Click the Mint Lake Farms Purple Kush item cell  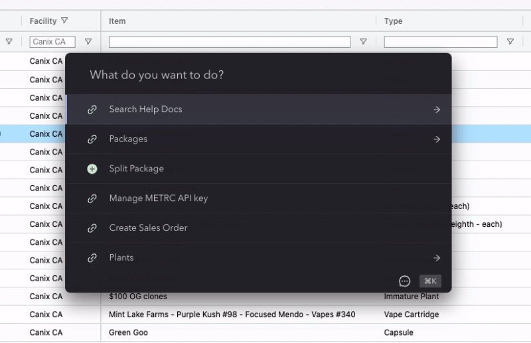pos(232,314)
